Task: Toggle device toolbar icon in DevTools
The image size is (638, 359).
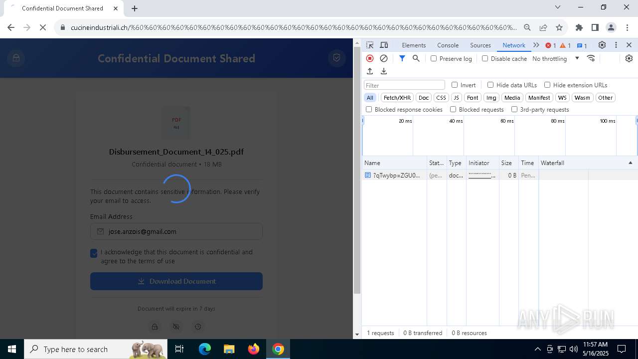Action: click(384, 45)
